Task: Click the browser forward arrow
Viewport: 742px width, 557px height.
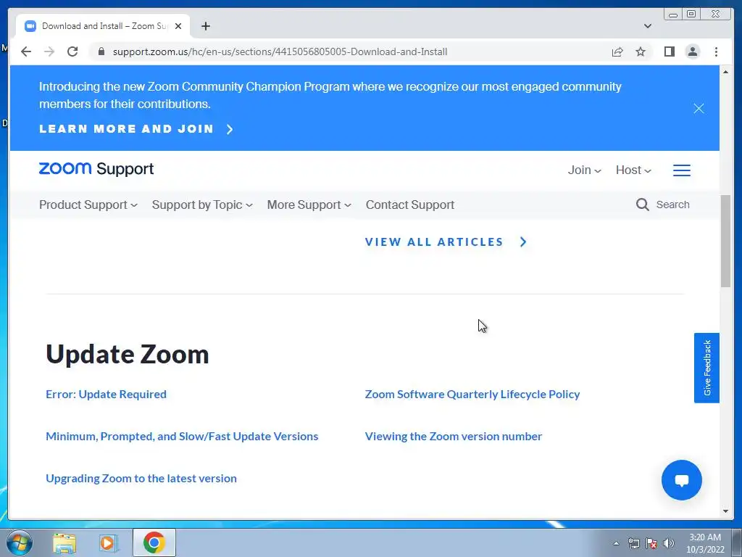Action: 49,51
